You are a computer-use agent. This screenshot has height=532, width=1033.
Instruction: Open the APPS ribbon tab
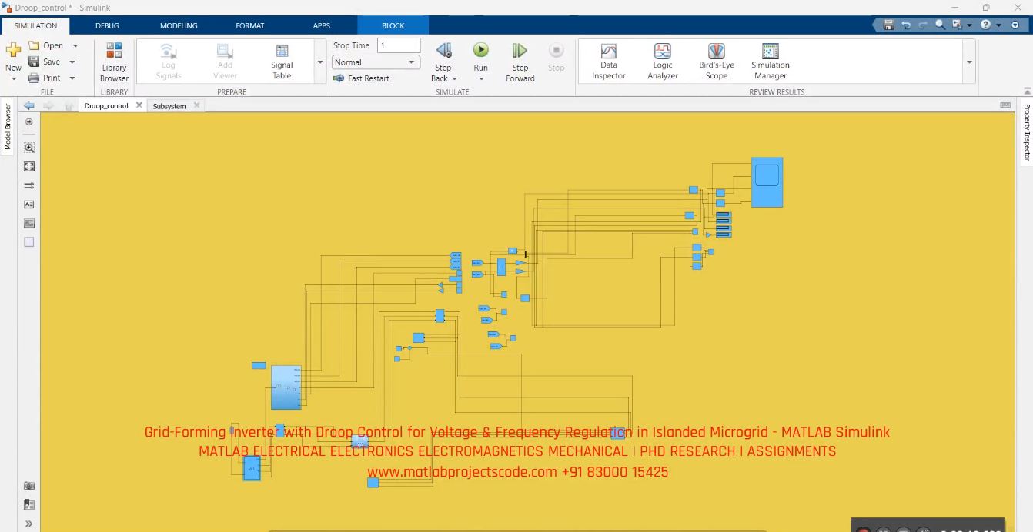(x=322, y=25)
